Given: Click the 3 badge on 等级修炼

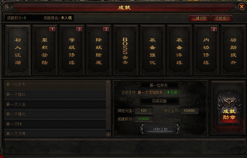Looking at the screenshot, I should point(79,29).
